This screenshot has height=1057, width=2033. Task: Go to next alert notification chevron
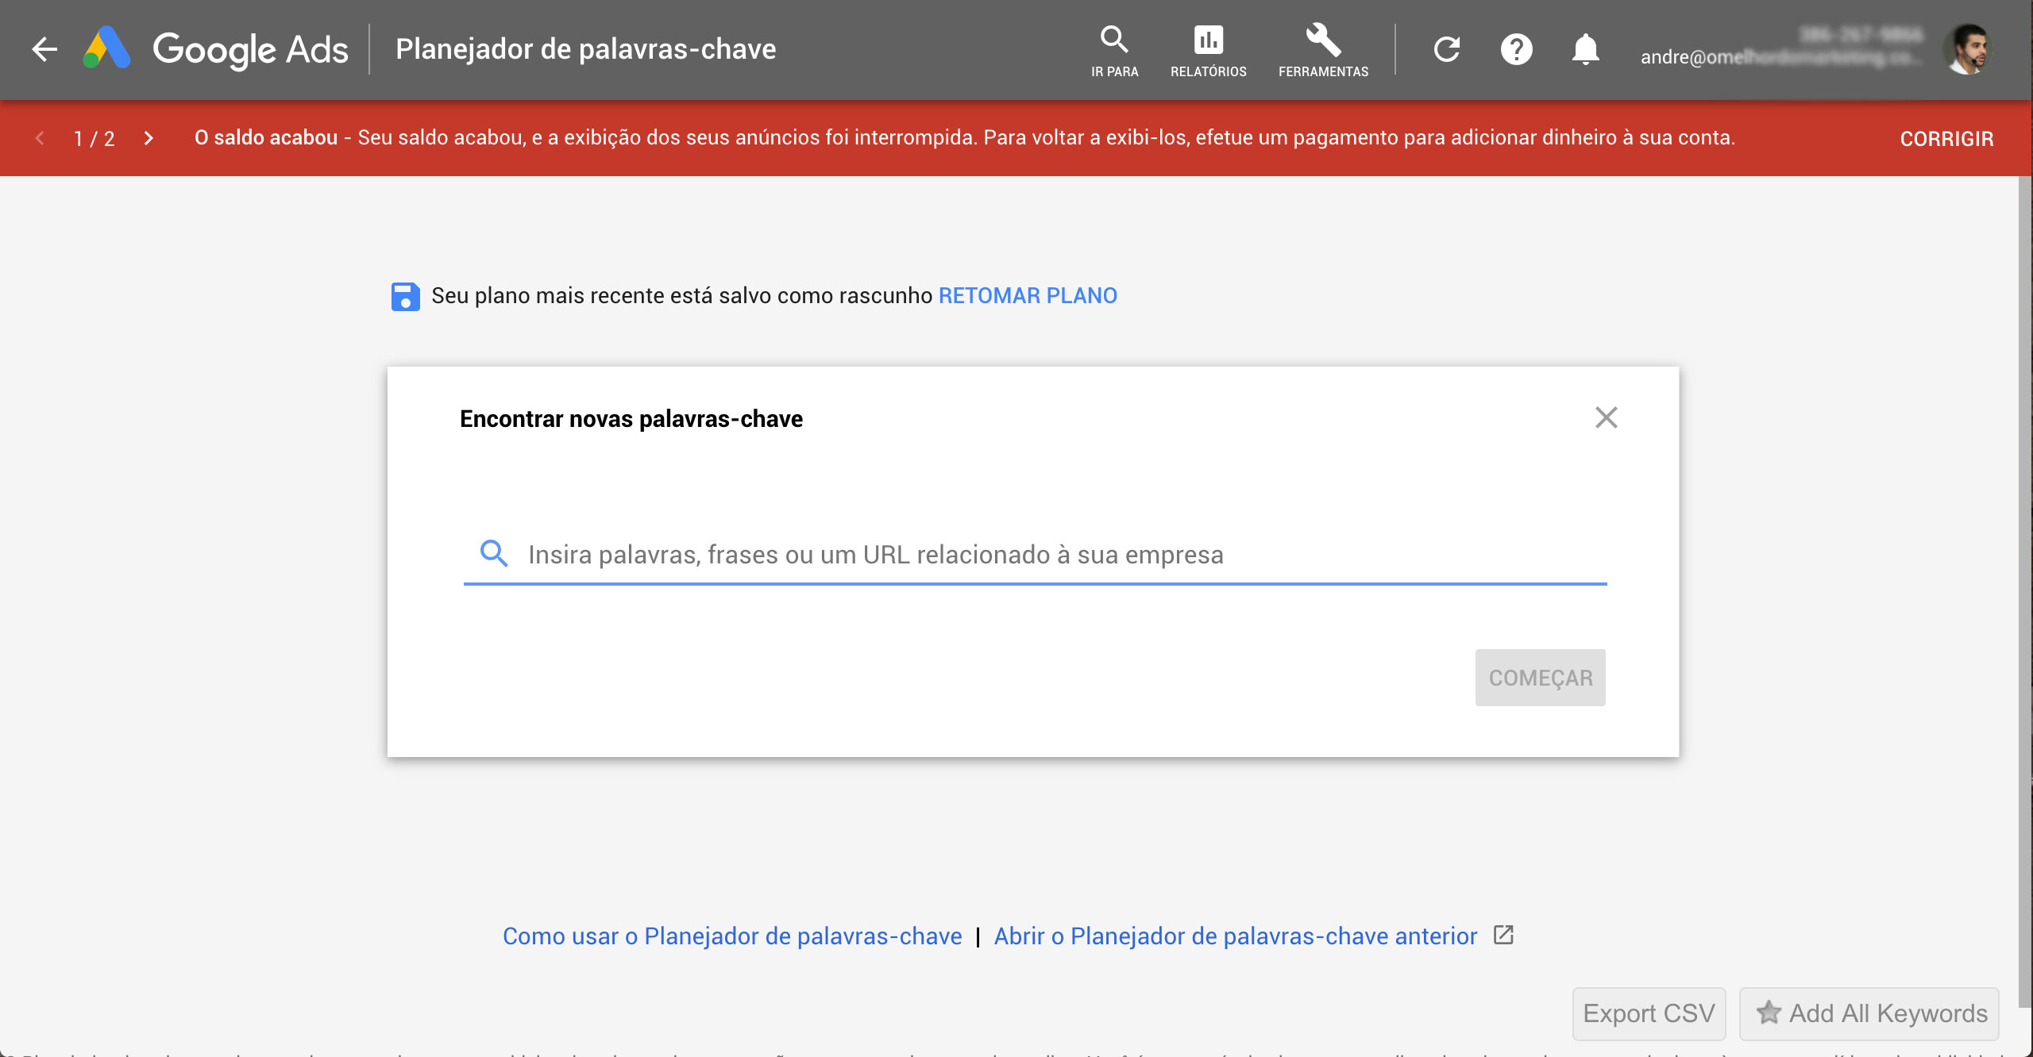pos(149,138)
